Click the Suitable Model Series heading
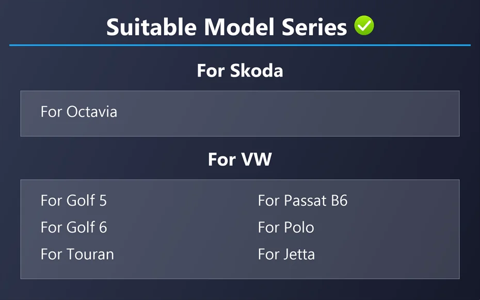Screen dimensions: 480x300 click(x=227, y=27)
